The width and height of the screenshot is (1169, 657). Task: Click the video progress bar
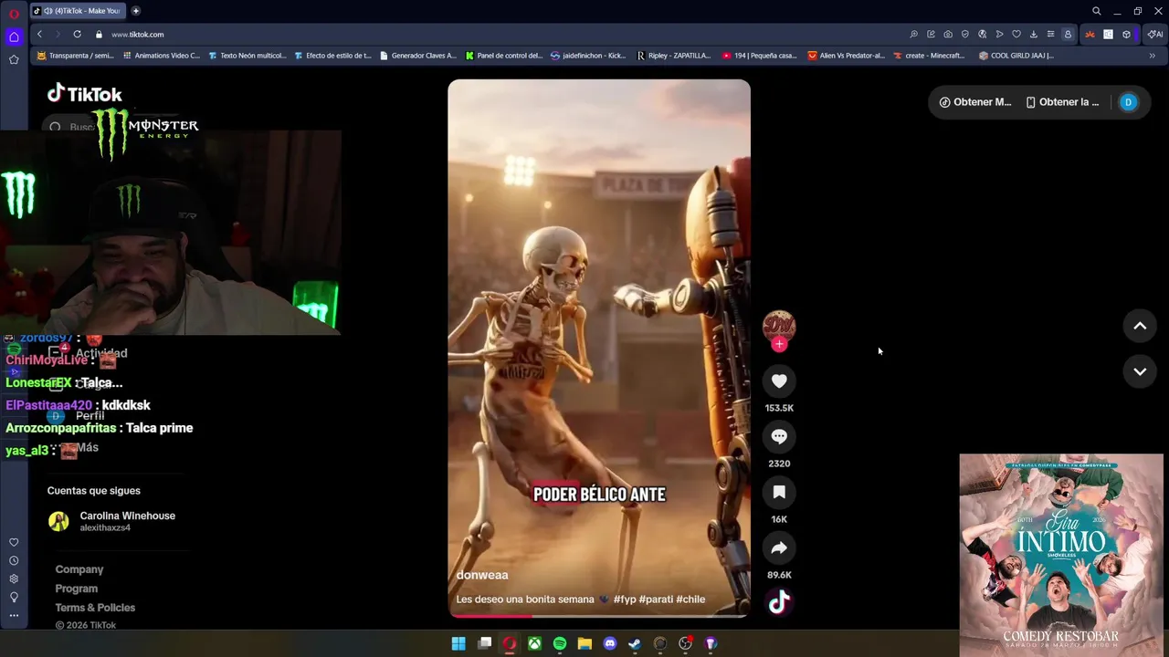[599, 615]
